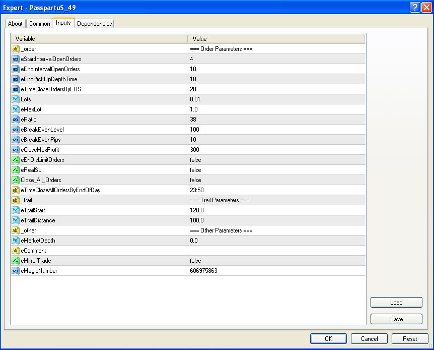Viewport: 434px width, 350px height.
Task: Click the double-type icon beside Lots
Action: [x=15, y=99]
